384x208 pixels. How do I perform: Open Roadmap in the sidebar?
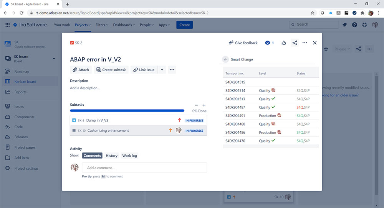pyautogui.click(x=22, y=72)
